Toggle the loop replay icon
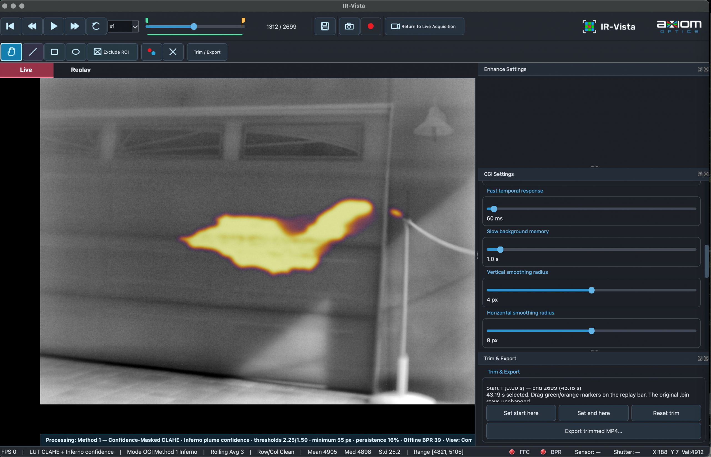 (96, 26)
